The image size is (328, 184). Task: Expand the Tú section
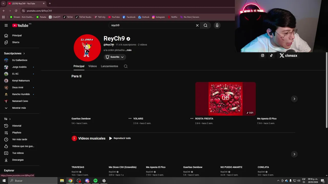7,119
